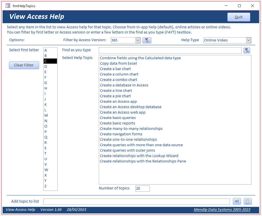
Task: Select letter N in first letter list
Action: (x=50, y=121)
